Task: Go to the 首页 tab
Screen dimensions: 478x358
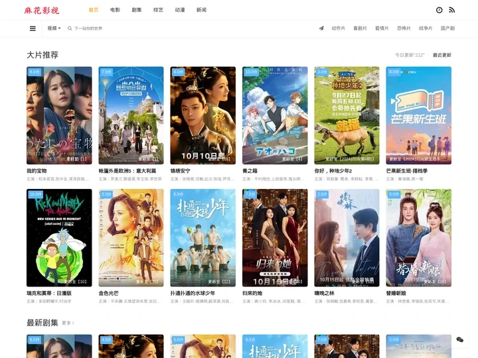Action: tap(94, 10)
